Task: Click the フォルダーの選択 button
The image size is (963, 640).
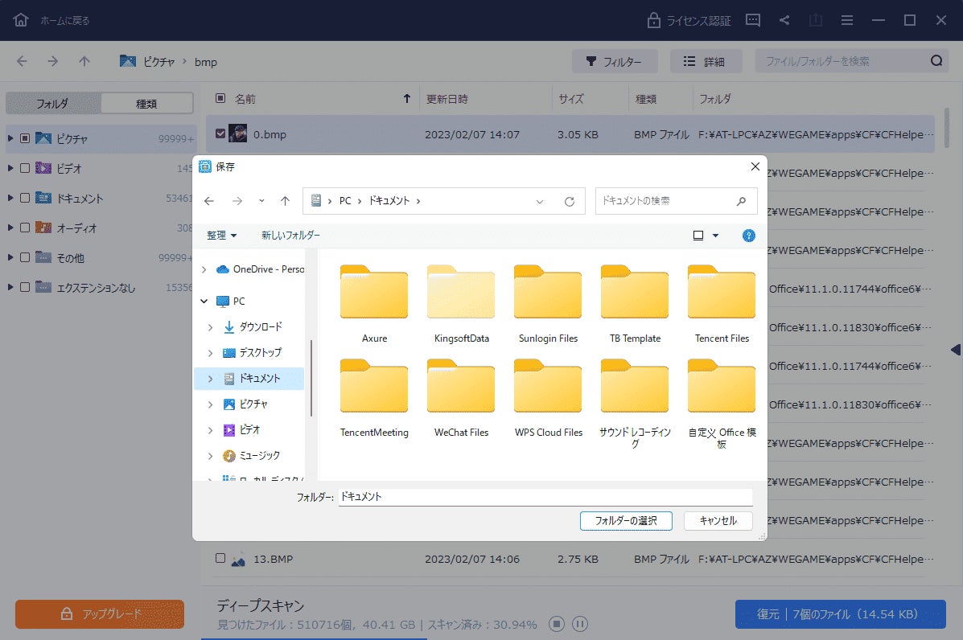Action: [x=626, y=521]
